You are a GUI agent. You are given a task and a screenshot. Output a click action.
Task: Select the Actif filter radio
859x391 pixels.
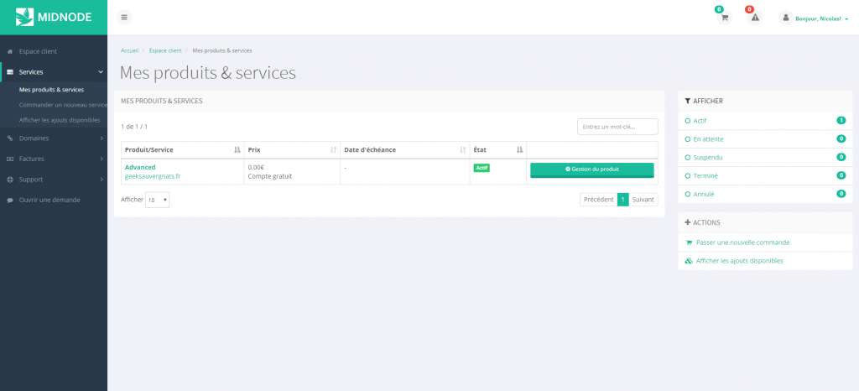click(688, 121)
